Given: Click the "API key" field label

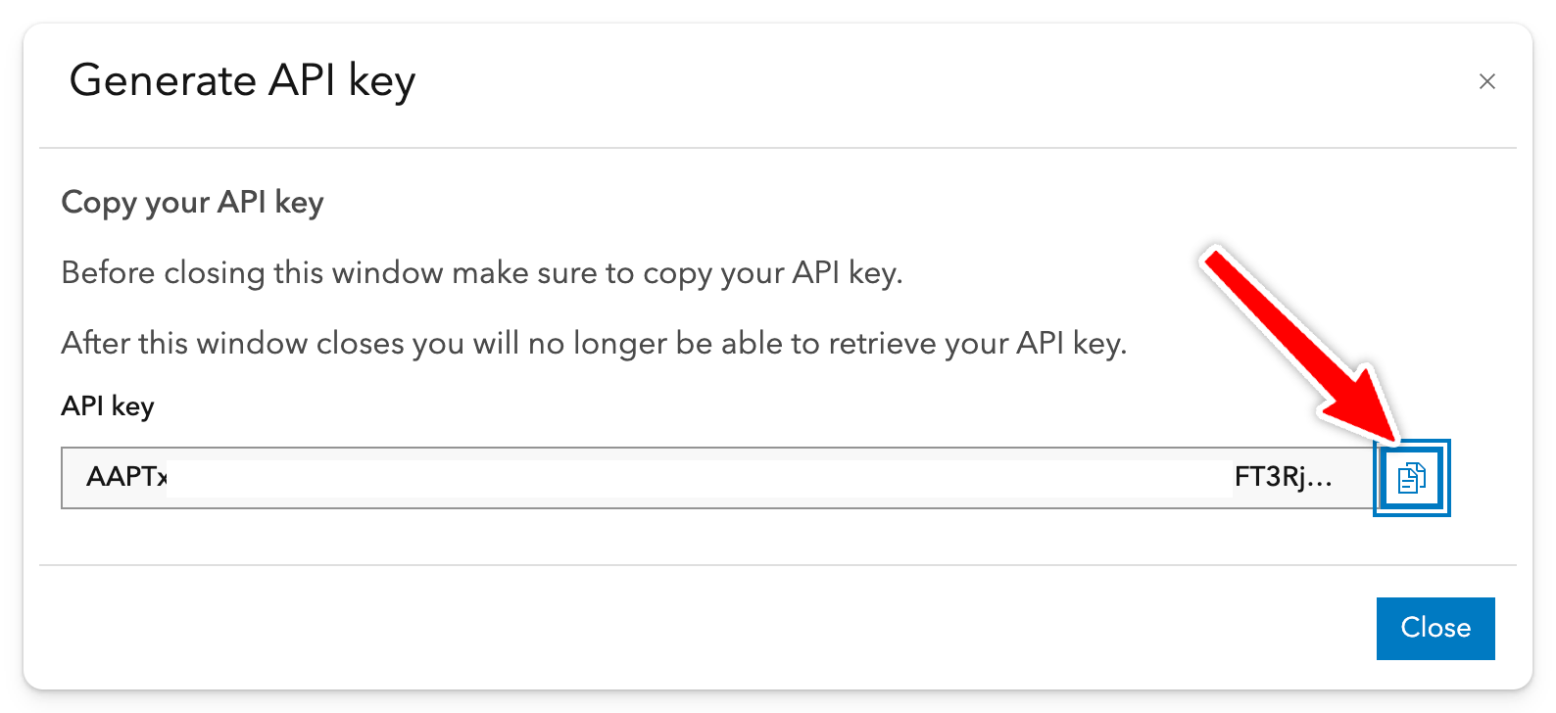Looking at the screenshot, I should (108, 406).
